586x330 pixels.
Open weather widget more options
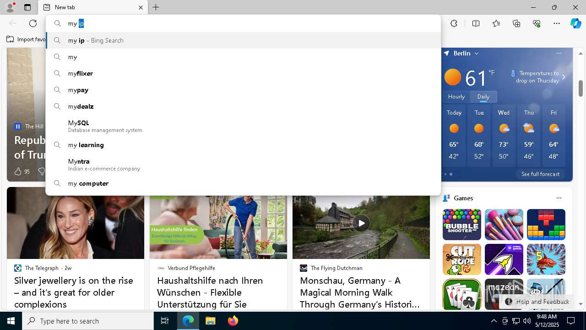coord(559,53)
